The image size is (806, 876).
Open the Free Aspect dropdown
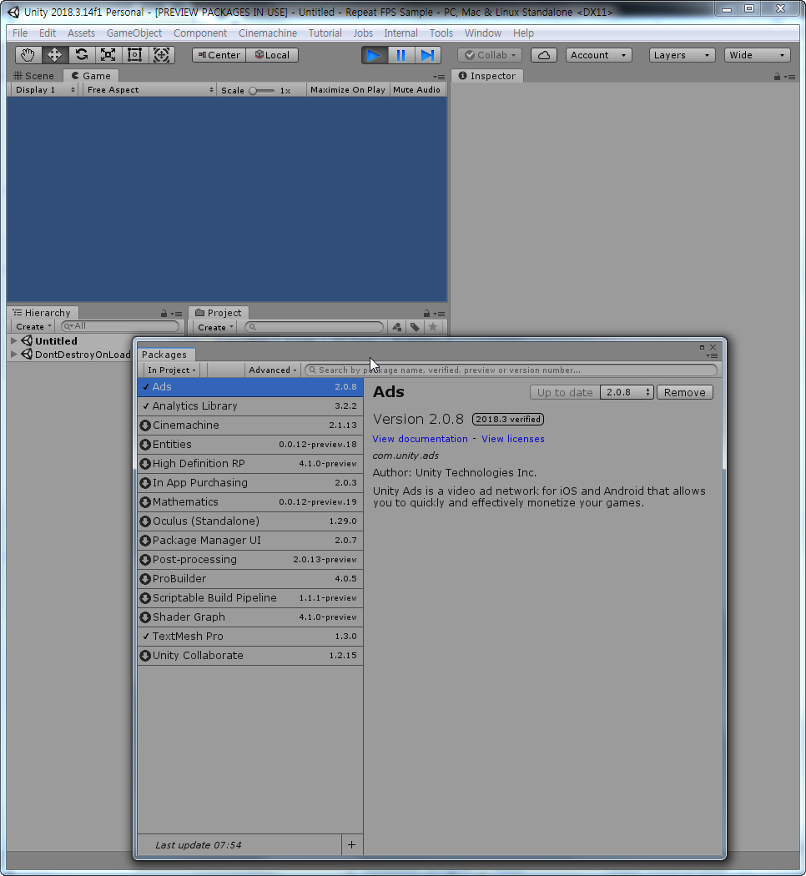tap(149, 89)
